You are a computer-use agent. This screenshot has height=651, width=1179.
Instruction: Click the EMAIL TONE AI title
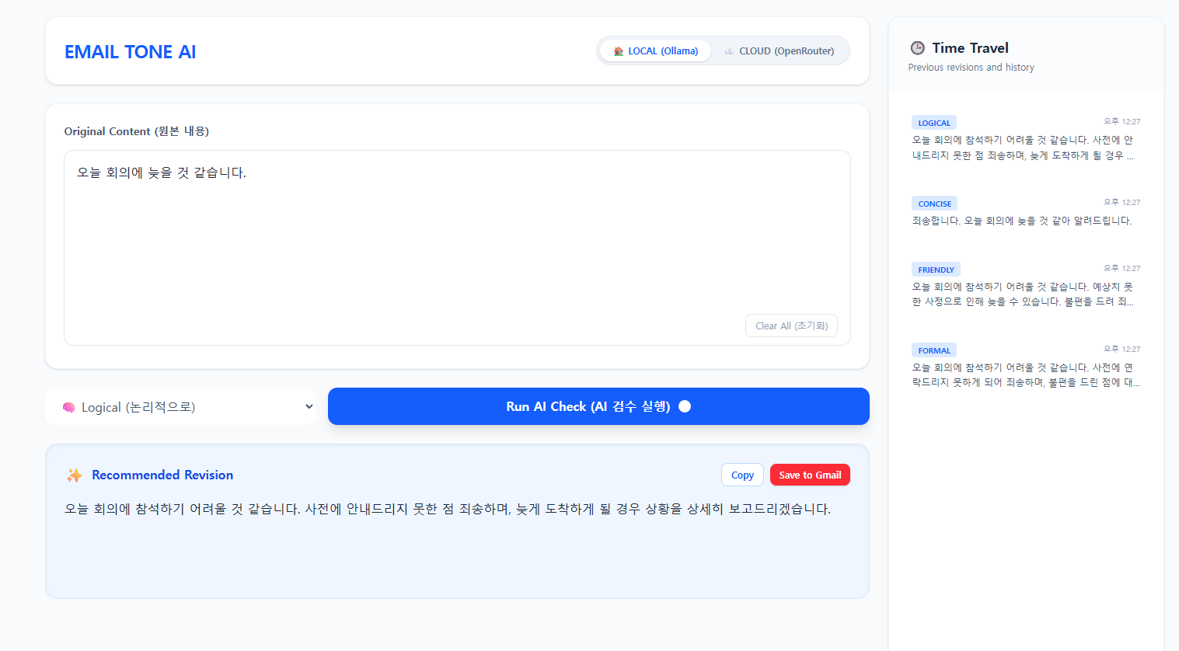click(x=130, y=52)
